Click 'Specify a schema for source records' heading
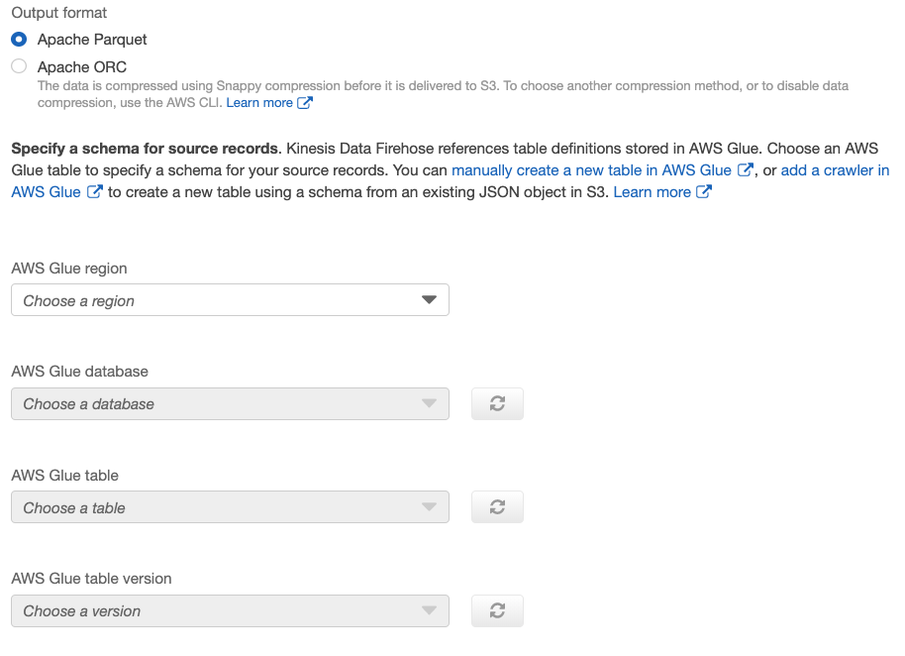This screenshot has height=656, width=905. click(x=145, y=149)
